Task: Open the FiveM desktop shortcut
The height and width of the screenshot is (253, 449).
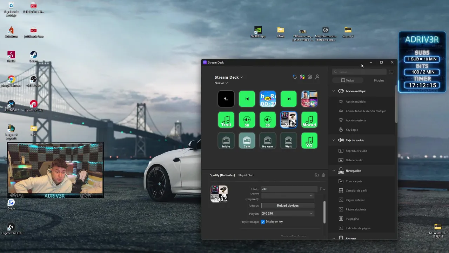Action: coord(11,57)
